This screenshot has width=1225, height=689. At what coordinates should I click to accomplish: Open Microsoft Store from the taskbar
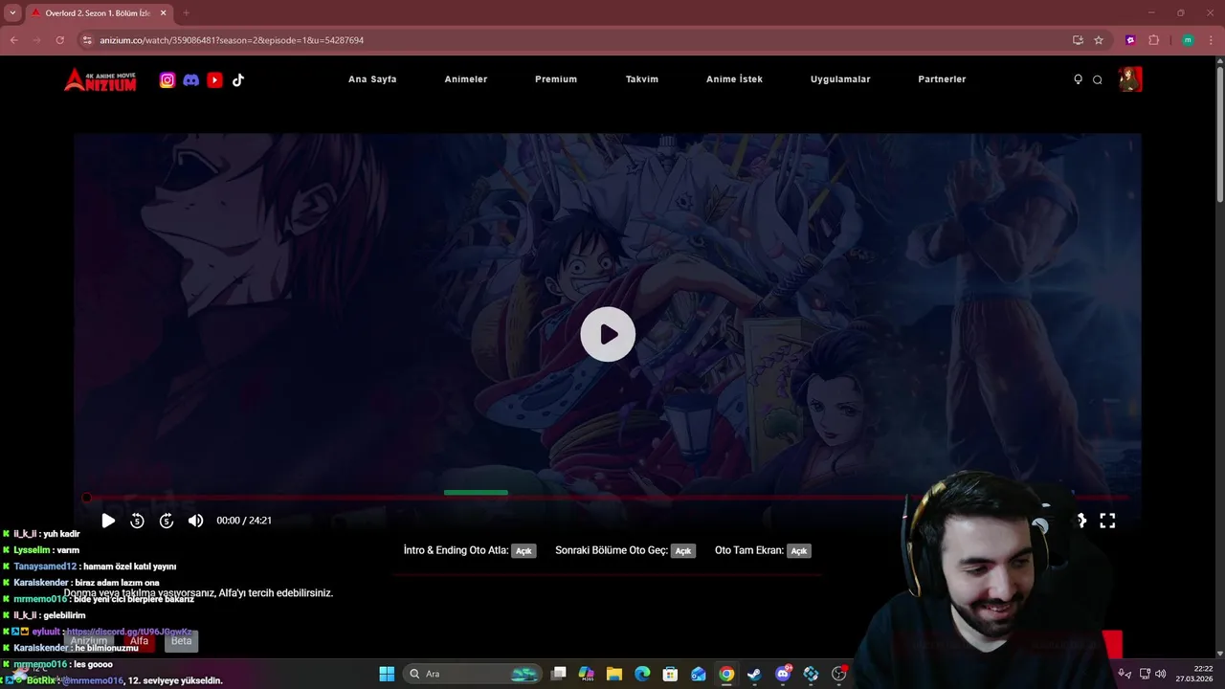[671, 674]
